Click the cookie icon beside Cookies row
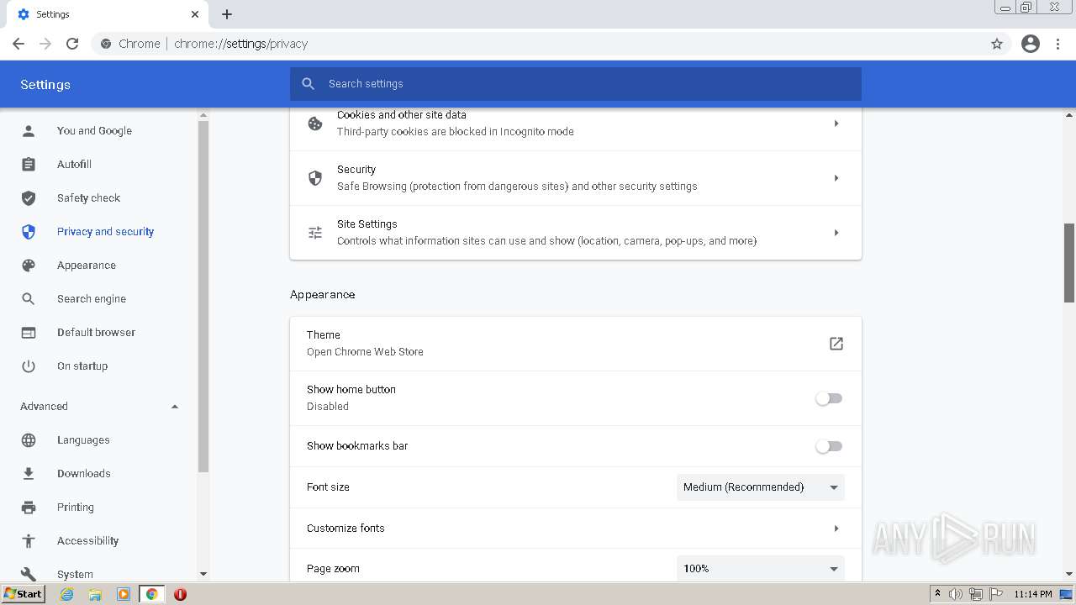Screen dimensions: 1076x605 [315, 124]
